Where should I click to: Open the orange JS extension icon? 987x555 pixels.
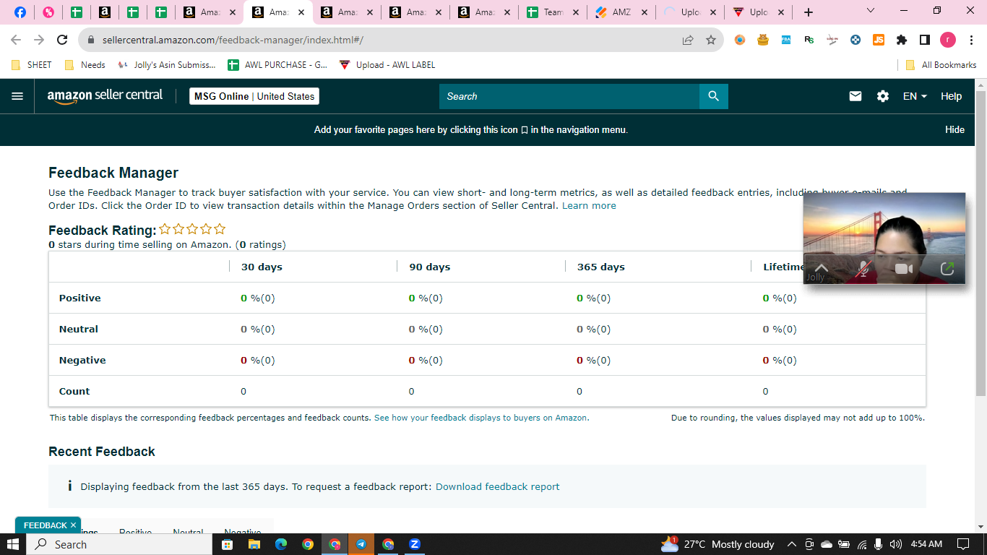pyautogui.click(x=879, y=40)
